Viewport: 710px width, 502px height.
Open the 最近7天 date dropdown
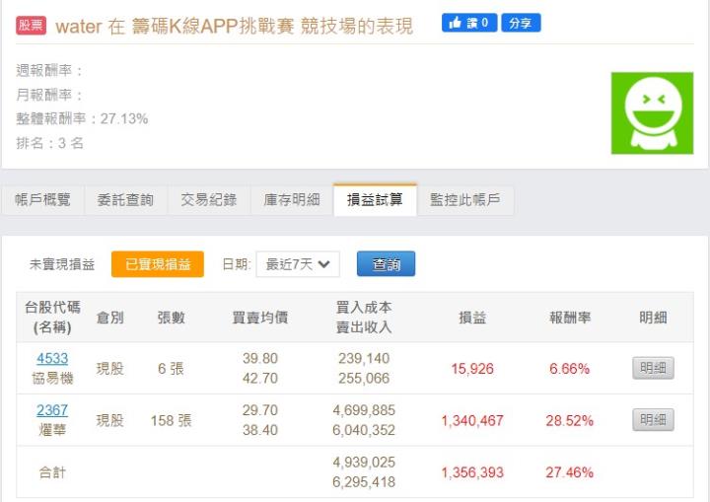tap(298, 264)
